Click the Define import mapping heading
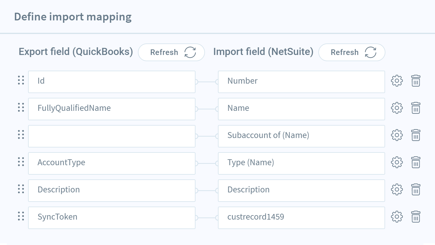Image resolution: width=435 pixels, height=245 pixels. [x=73, y=17]
